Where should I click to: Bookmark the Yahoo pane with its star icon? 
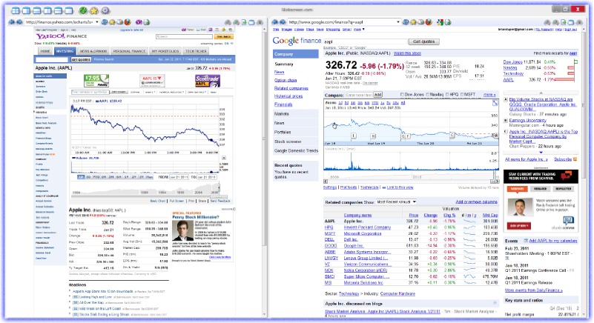112,22
